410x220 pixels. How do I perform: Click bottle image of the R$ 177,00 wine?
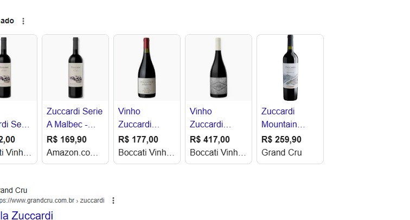click(x=147, y=68)
